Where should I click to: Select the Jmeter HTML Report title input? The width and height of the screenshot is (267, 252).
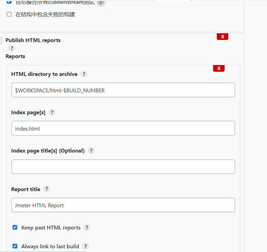(x=123, y=205)
